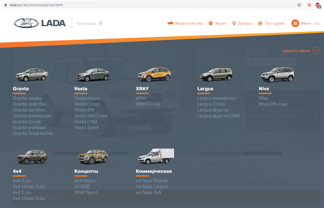Choose XRAY Cross from the list
This screenshot has height=208, width=324.
(148, 104)
